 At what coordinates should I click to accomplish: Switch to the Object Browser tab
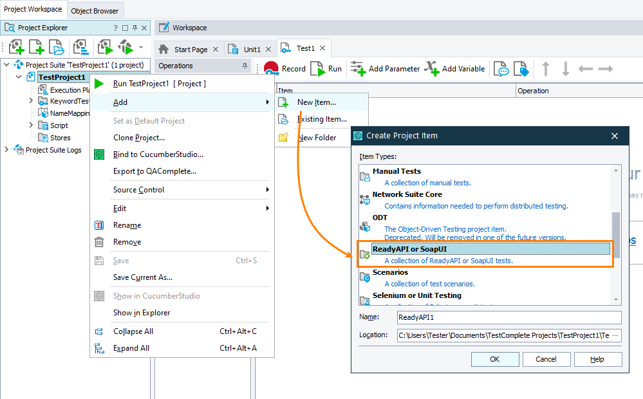click(x=95, y=10)
